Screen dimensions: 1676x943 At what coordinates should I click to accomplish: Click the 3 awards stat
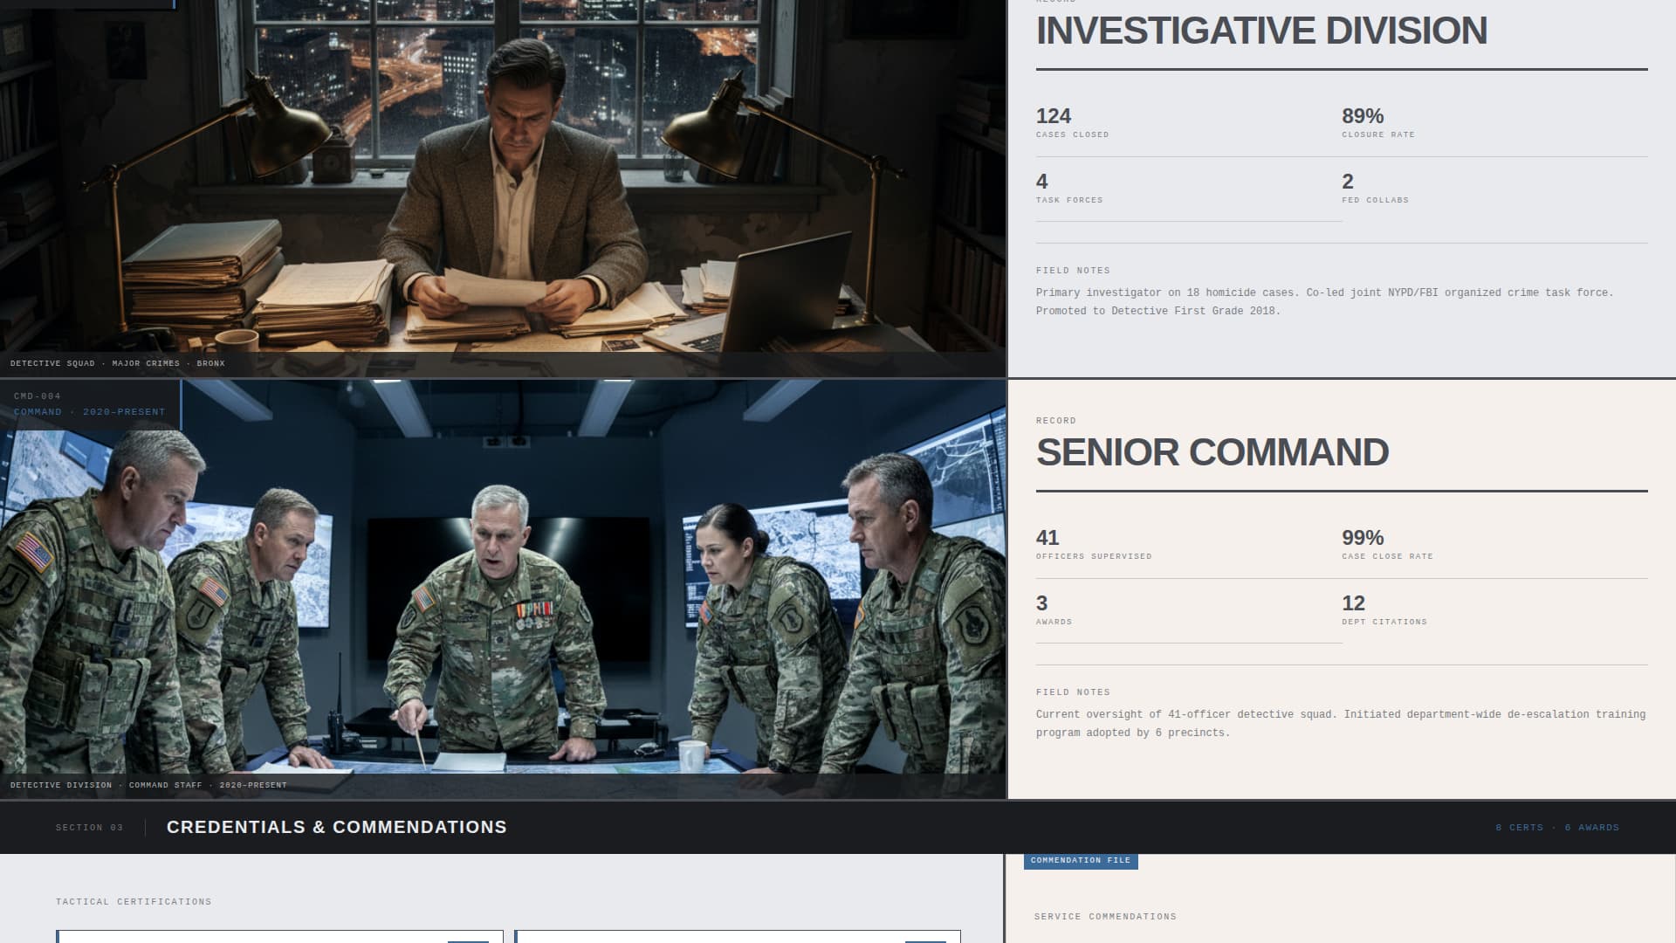pos(1189,610)
